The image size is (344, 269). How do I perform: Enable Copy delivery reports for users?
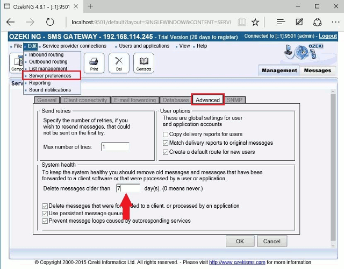click(x=166, y=134)
